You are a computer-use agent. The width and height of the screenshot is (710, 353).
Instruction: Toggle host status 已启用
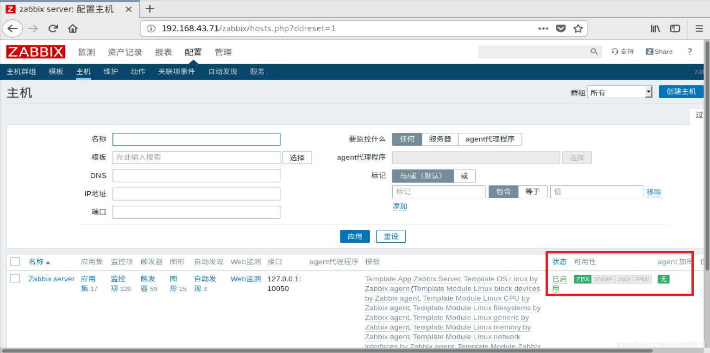click(559, 284)
